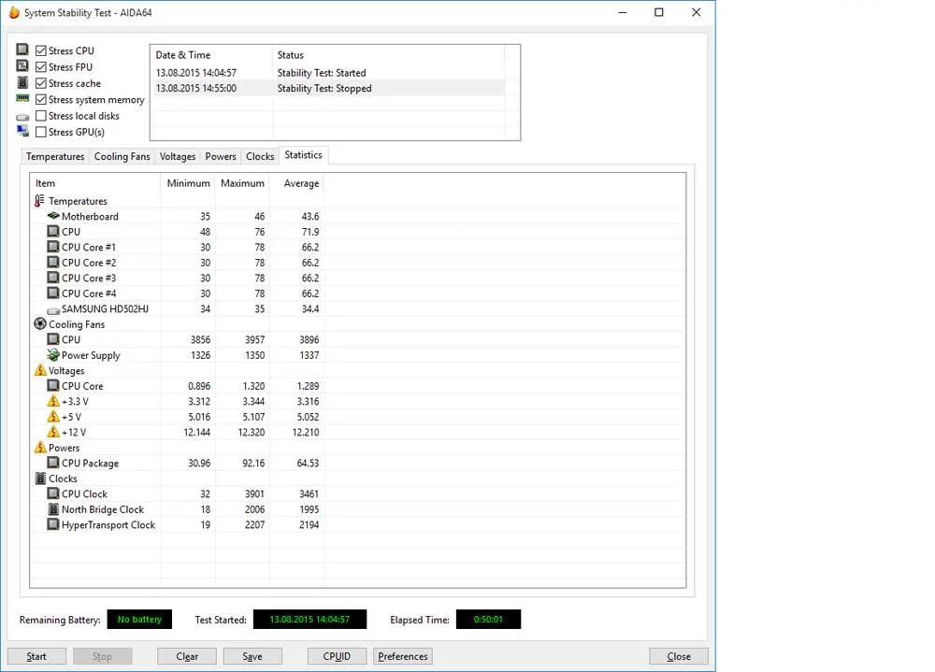Click the AIDA64 flame icon in title bar
This screenshot has height=672, width=935.
[14, 12]
